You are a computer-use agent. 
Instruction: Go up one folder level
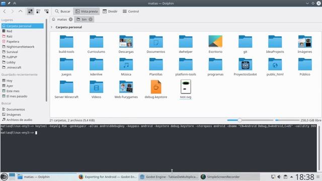point(20,12)
